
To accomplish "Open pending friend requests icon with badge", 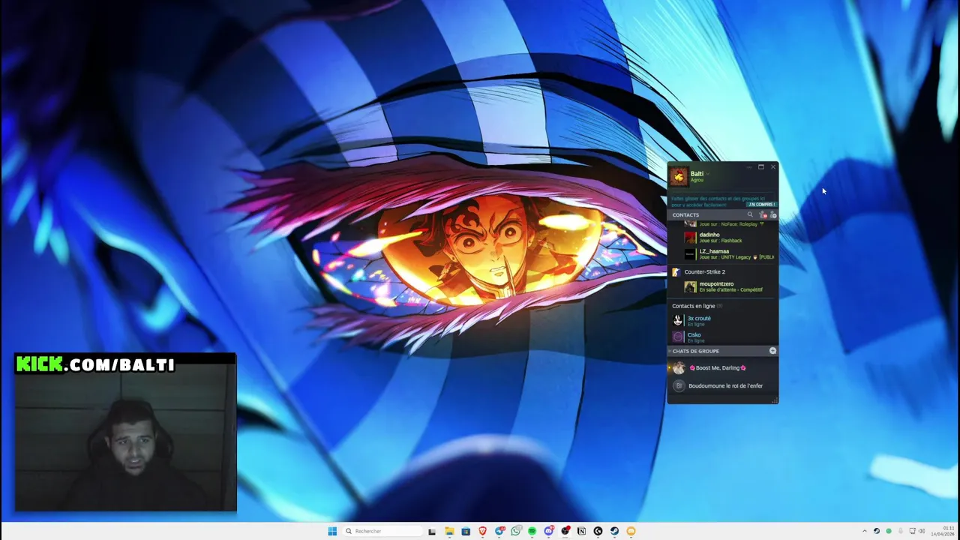I will pyautogui.click(x=763, y=215).
